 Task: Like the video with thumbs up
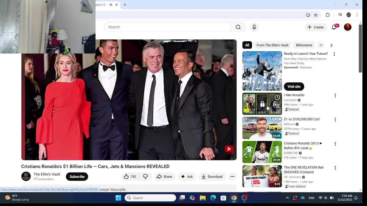130,177
